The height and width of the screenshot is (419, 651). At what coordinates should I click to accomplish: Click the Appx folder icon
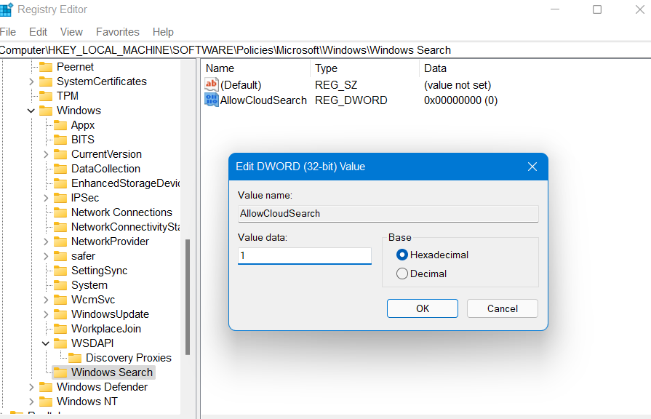click(60, 125)
